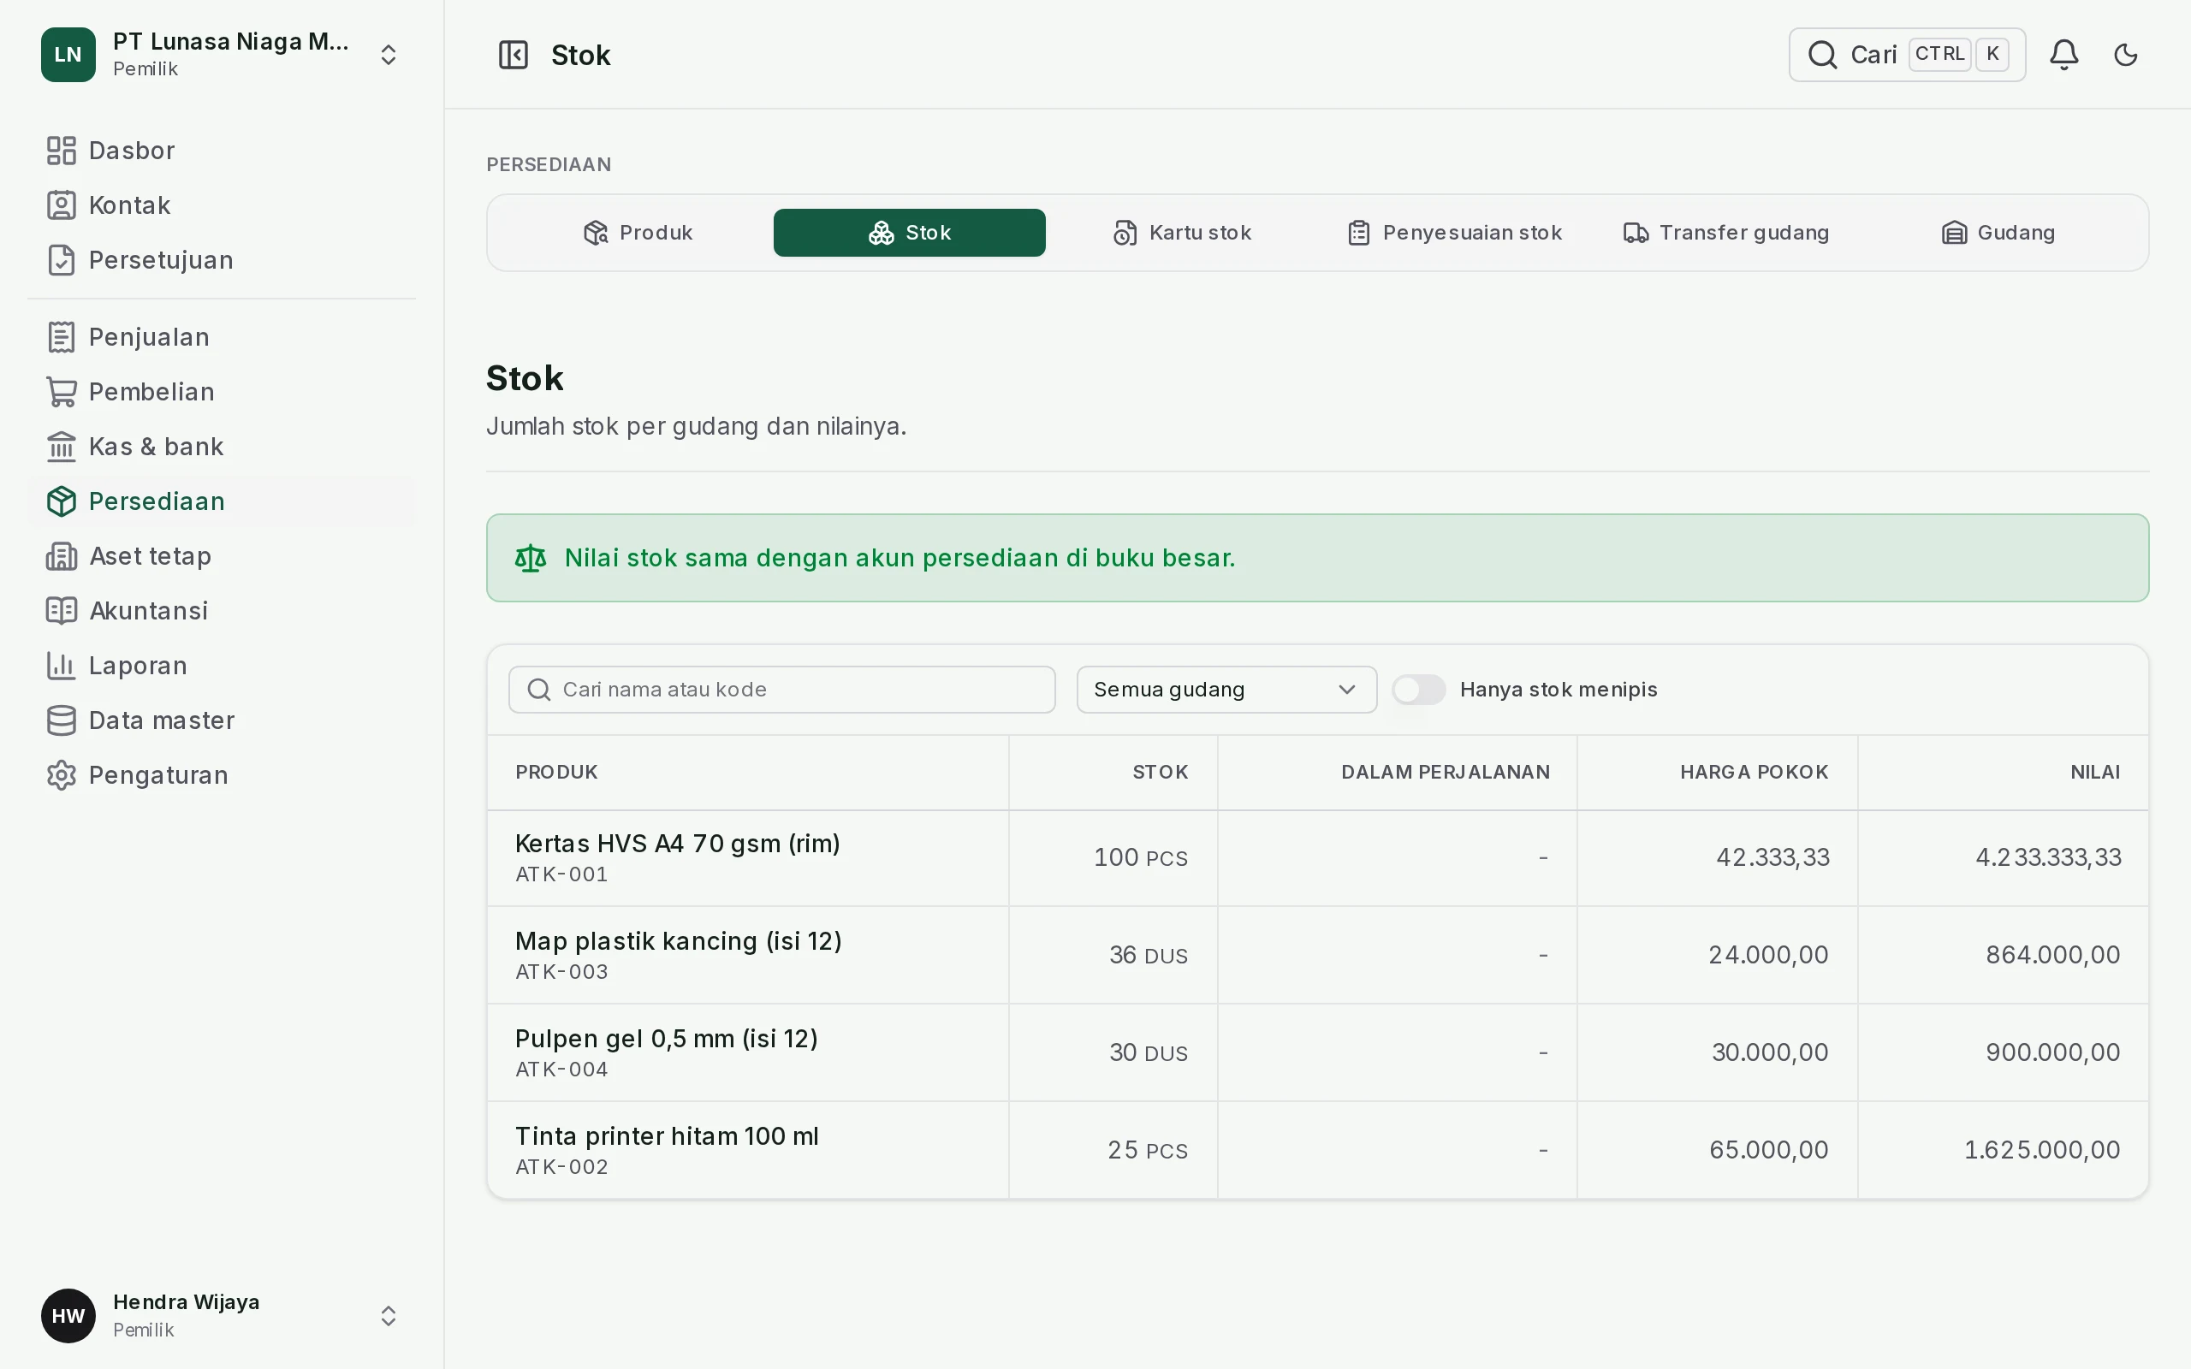Switch to Kartu stok tab
This screenshot has height=1369, width=2191.
(x=1181, y=233)
